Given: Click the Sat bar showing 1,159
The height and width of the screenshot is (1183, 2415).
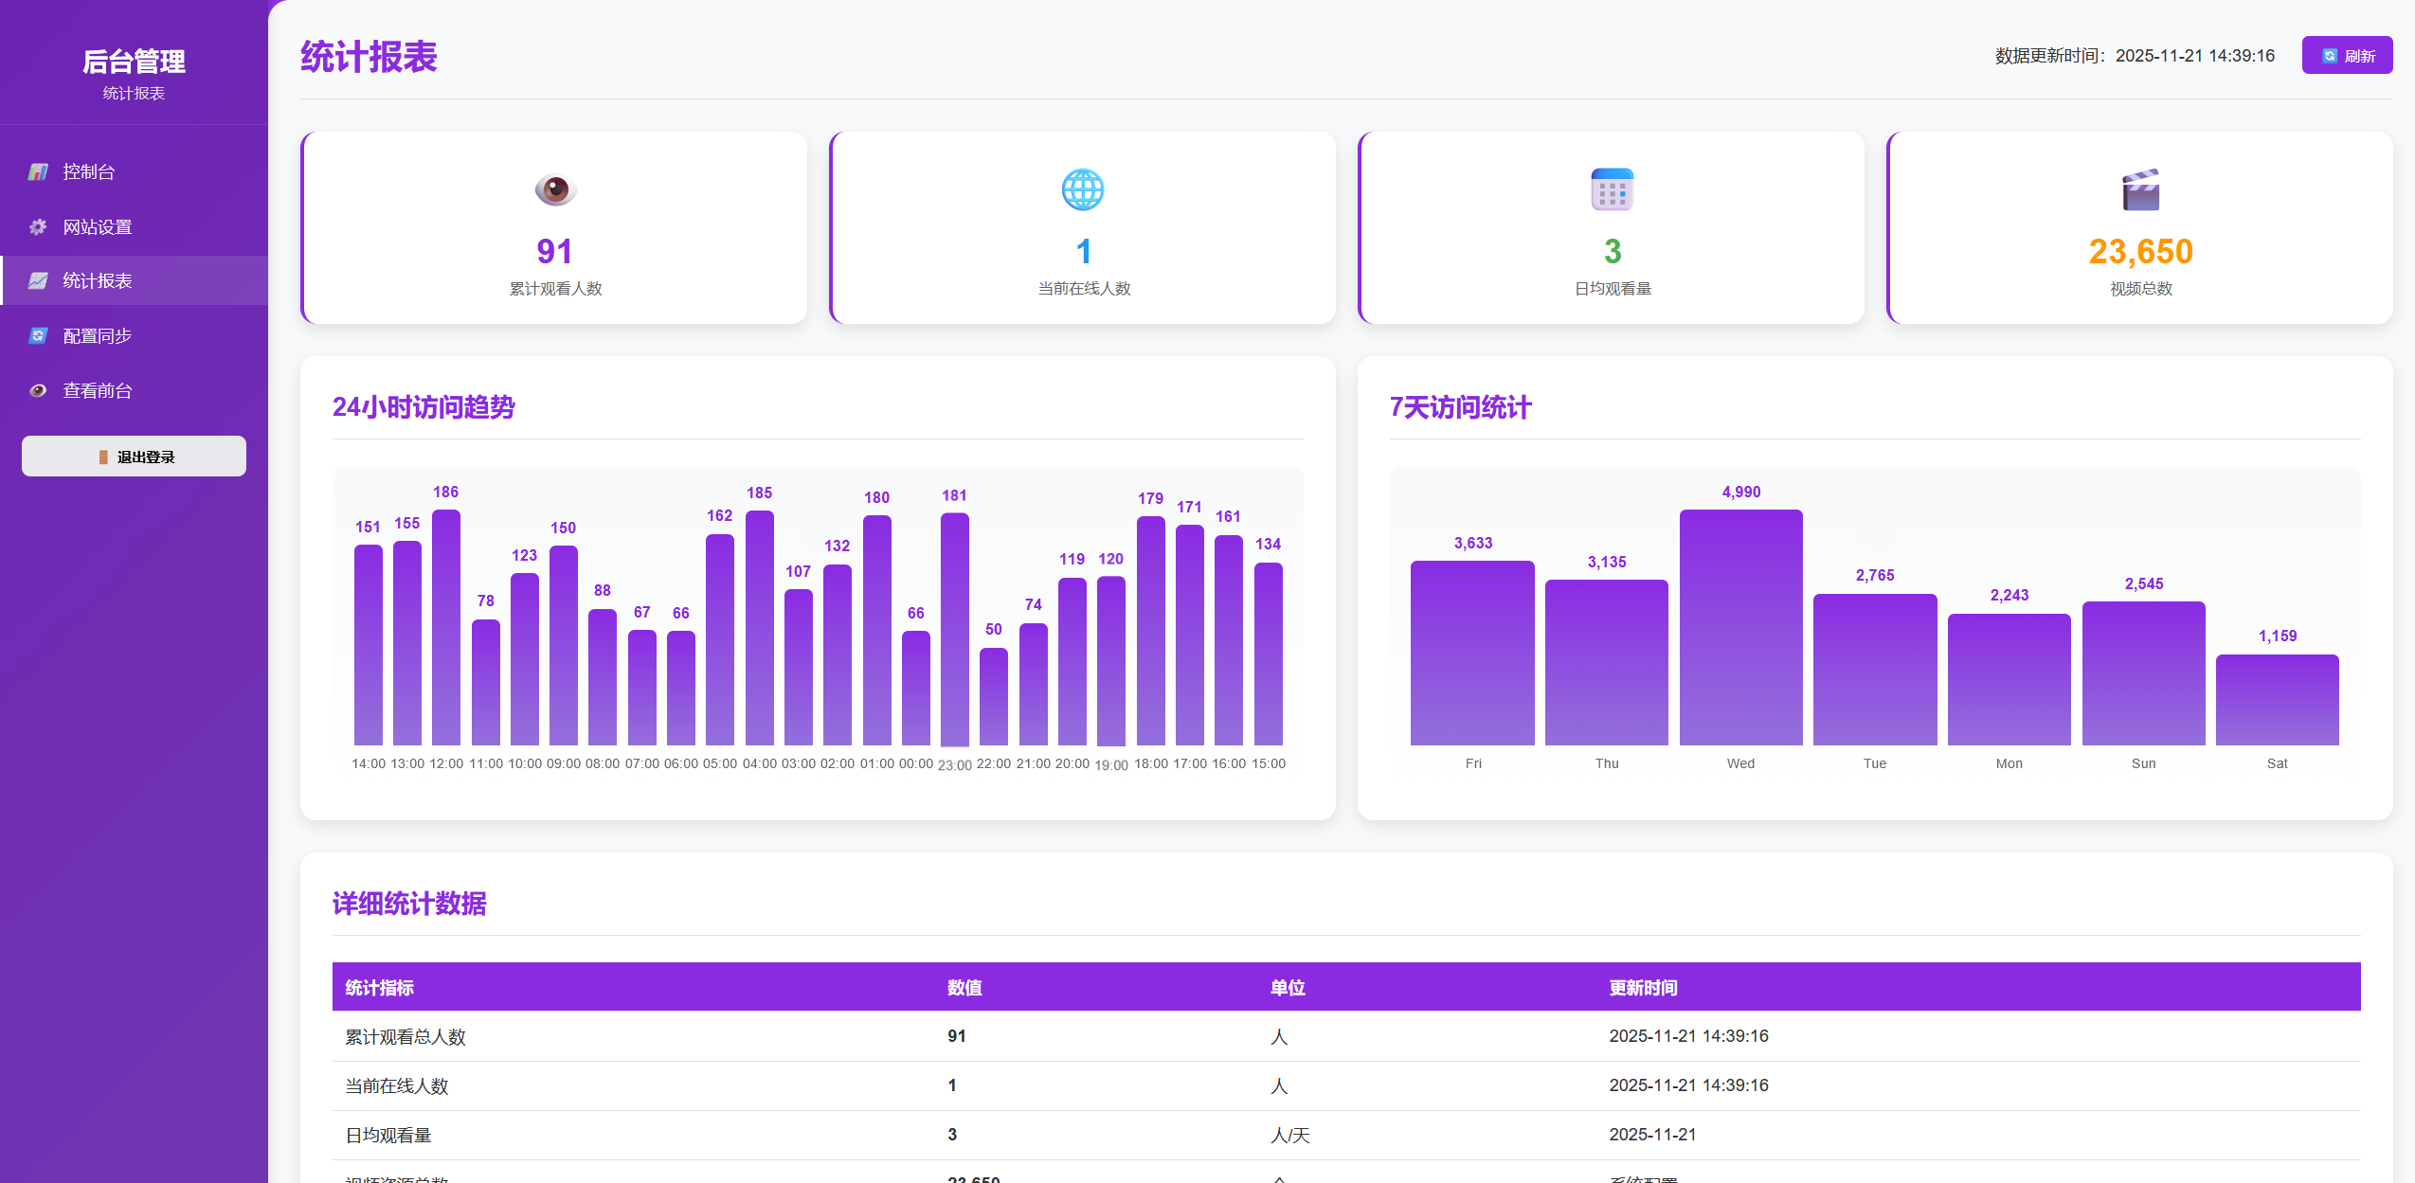Looking at the screenshot, I should pyautogui.click(x=2277, y=699).
